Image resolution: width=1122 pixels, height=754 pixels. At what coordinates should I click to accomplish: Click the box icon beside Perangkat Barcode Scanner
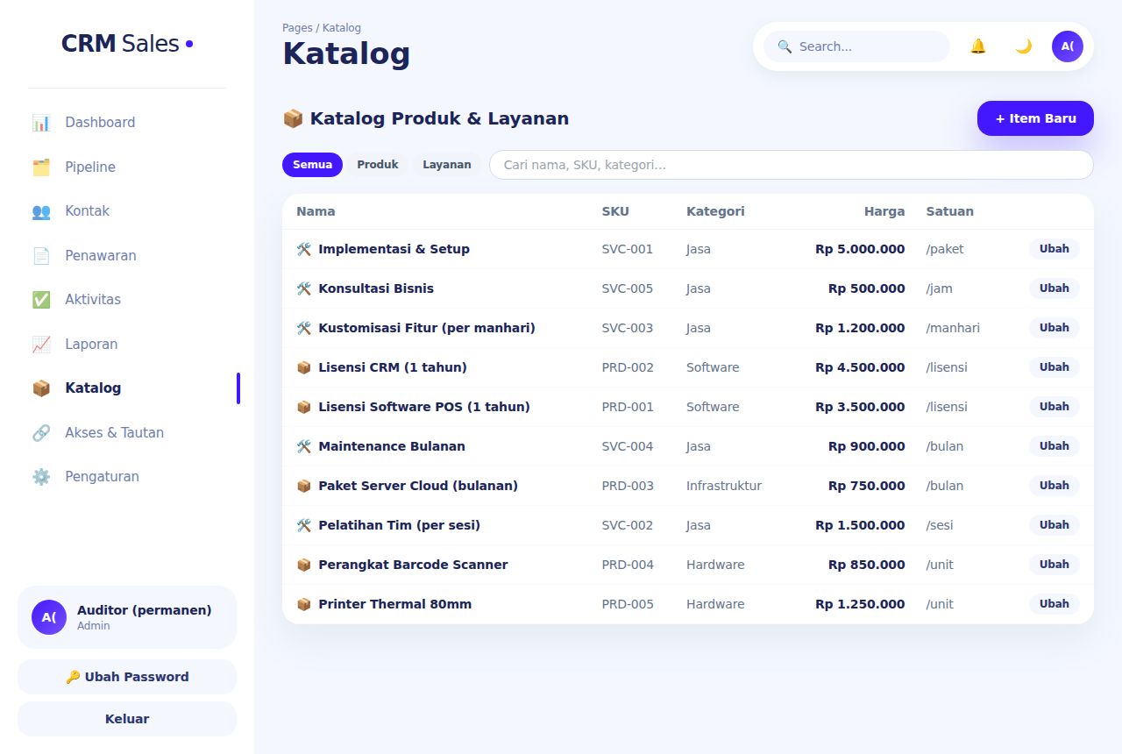click(304, 565)
